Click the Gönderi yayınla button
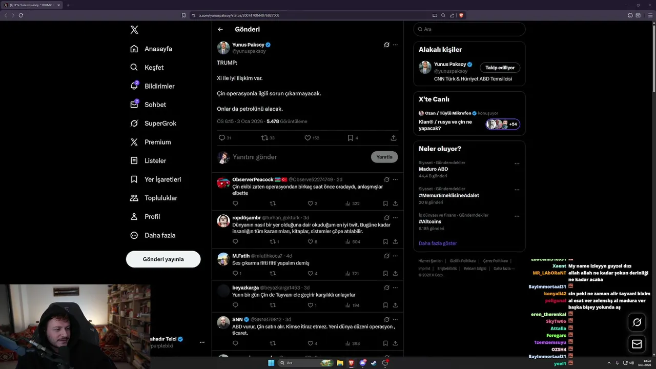The width and height of the screenshot is (656, 369). (163, 259)
